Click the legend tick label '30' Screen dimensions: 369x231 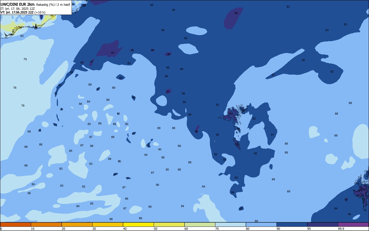(x=94, y=229)
